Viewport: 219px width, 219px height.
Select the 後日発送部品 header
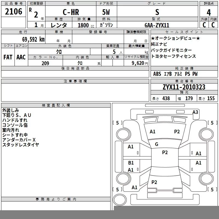[x=75, y=68]
